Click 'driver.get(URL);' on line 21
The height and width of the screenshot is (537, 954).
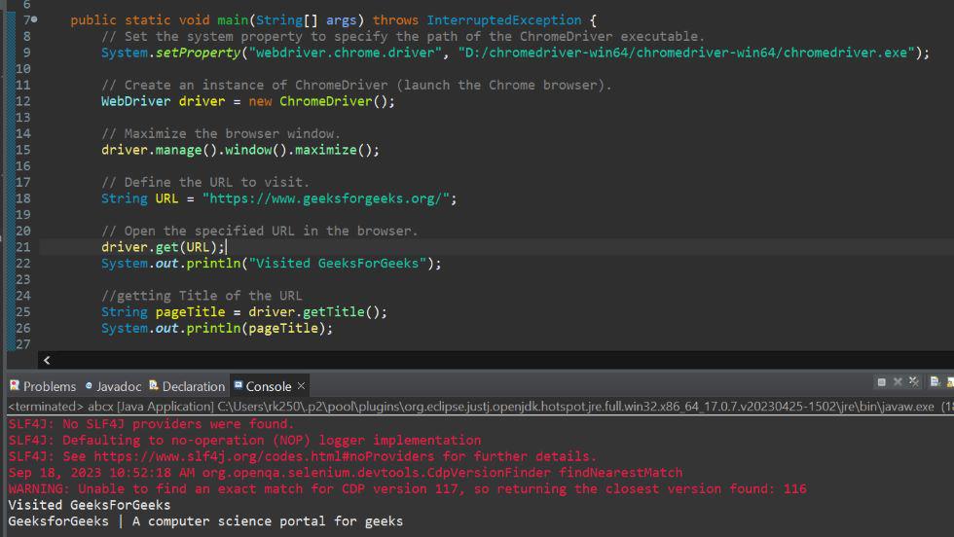point(164,247)
